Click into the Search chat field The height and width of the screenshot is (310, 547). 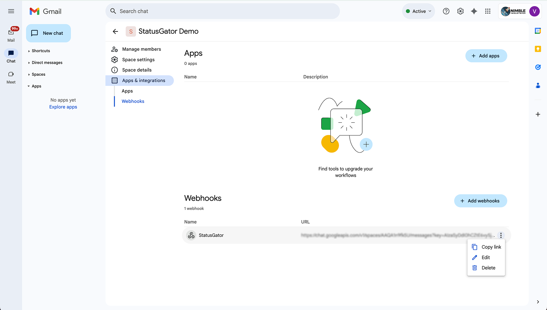click(222, 11)
